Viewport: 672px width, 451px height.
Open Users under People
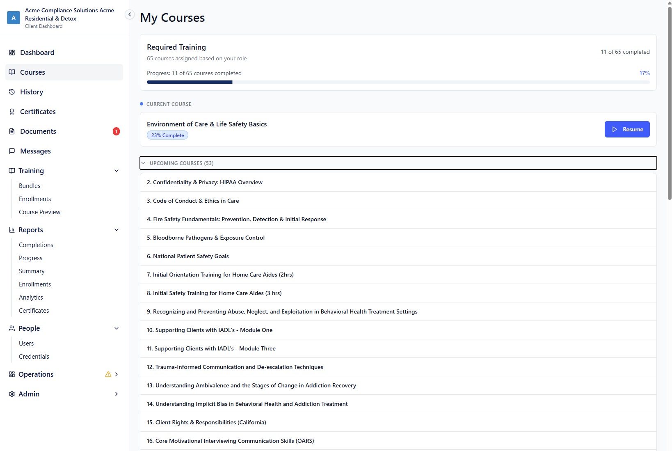(x=26, y=343)
